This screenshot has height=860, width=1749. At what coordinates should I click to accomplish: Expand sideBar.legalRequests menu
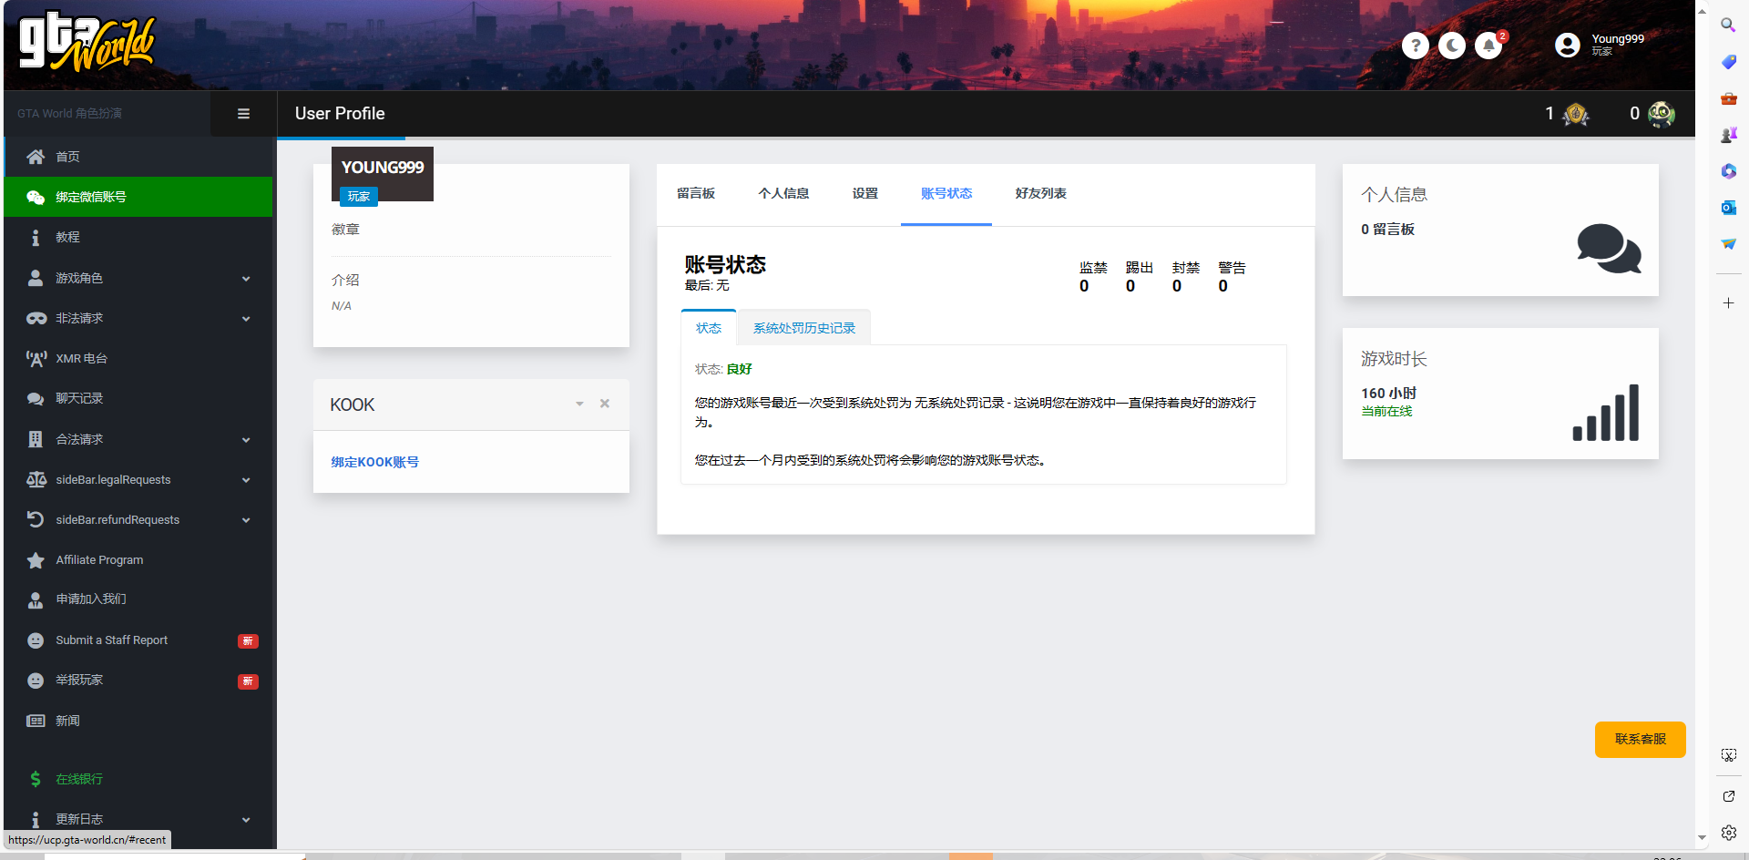click(138, 479)
